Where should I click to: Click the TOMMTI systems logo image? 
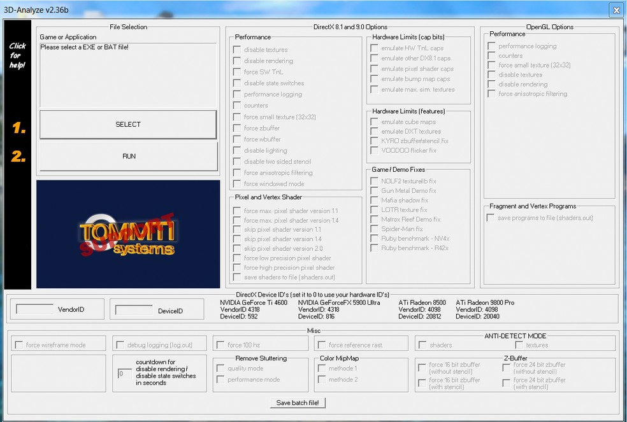(x=127, y=234)
